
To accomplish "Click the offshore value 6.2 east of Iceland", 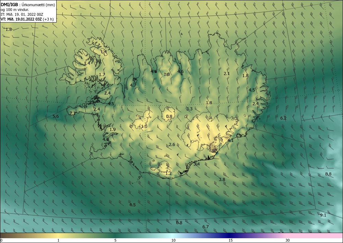I will point(283,118).
